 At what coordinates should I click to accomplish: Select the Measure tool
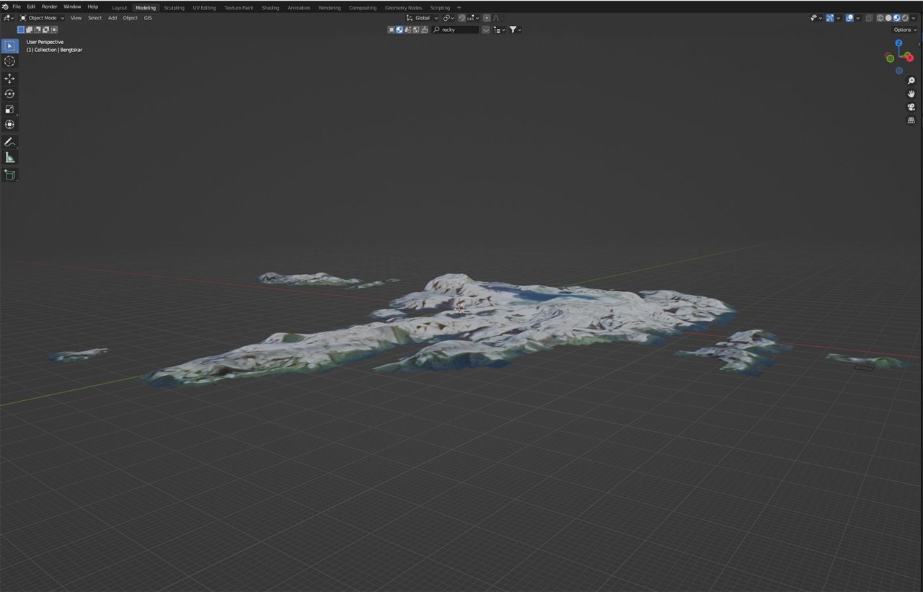[x=9, y=157]
